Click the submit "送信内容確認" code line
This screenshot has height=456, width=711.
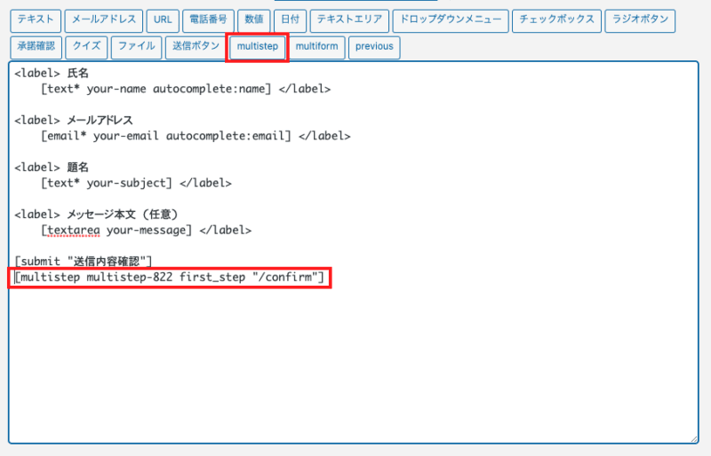click(84, 260)
